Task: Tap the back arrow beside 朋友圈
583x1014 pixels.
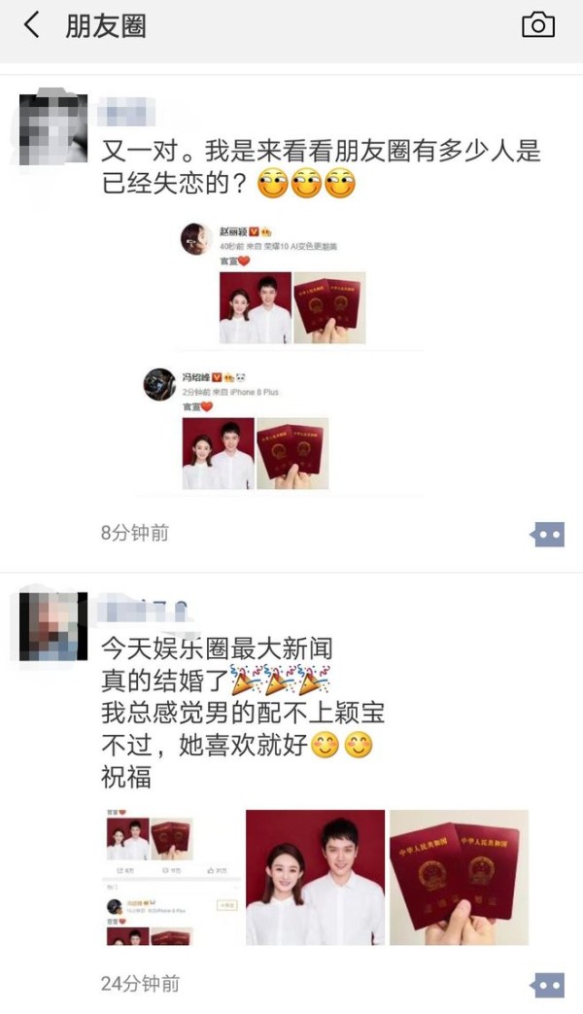Action: (31, 25)
